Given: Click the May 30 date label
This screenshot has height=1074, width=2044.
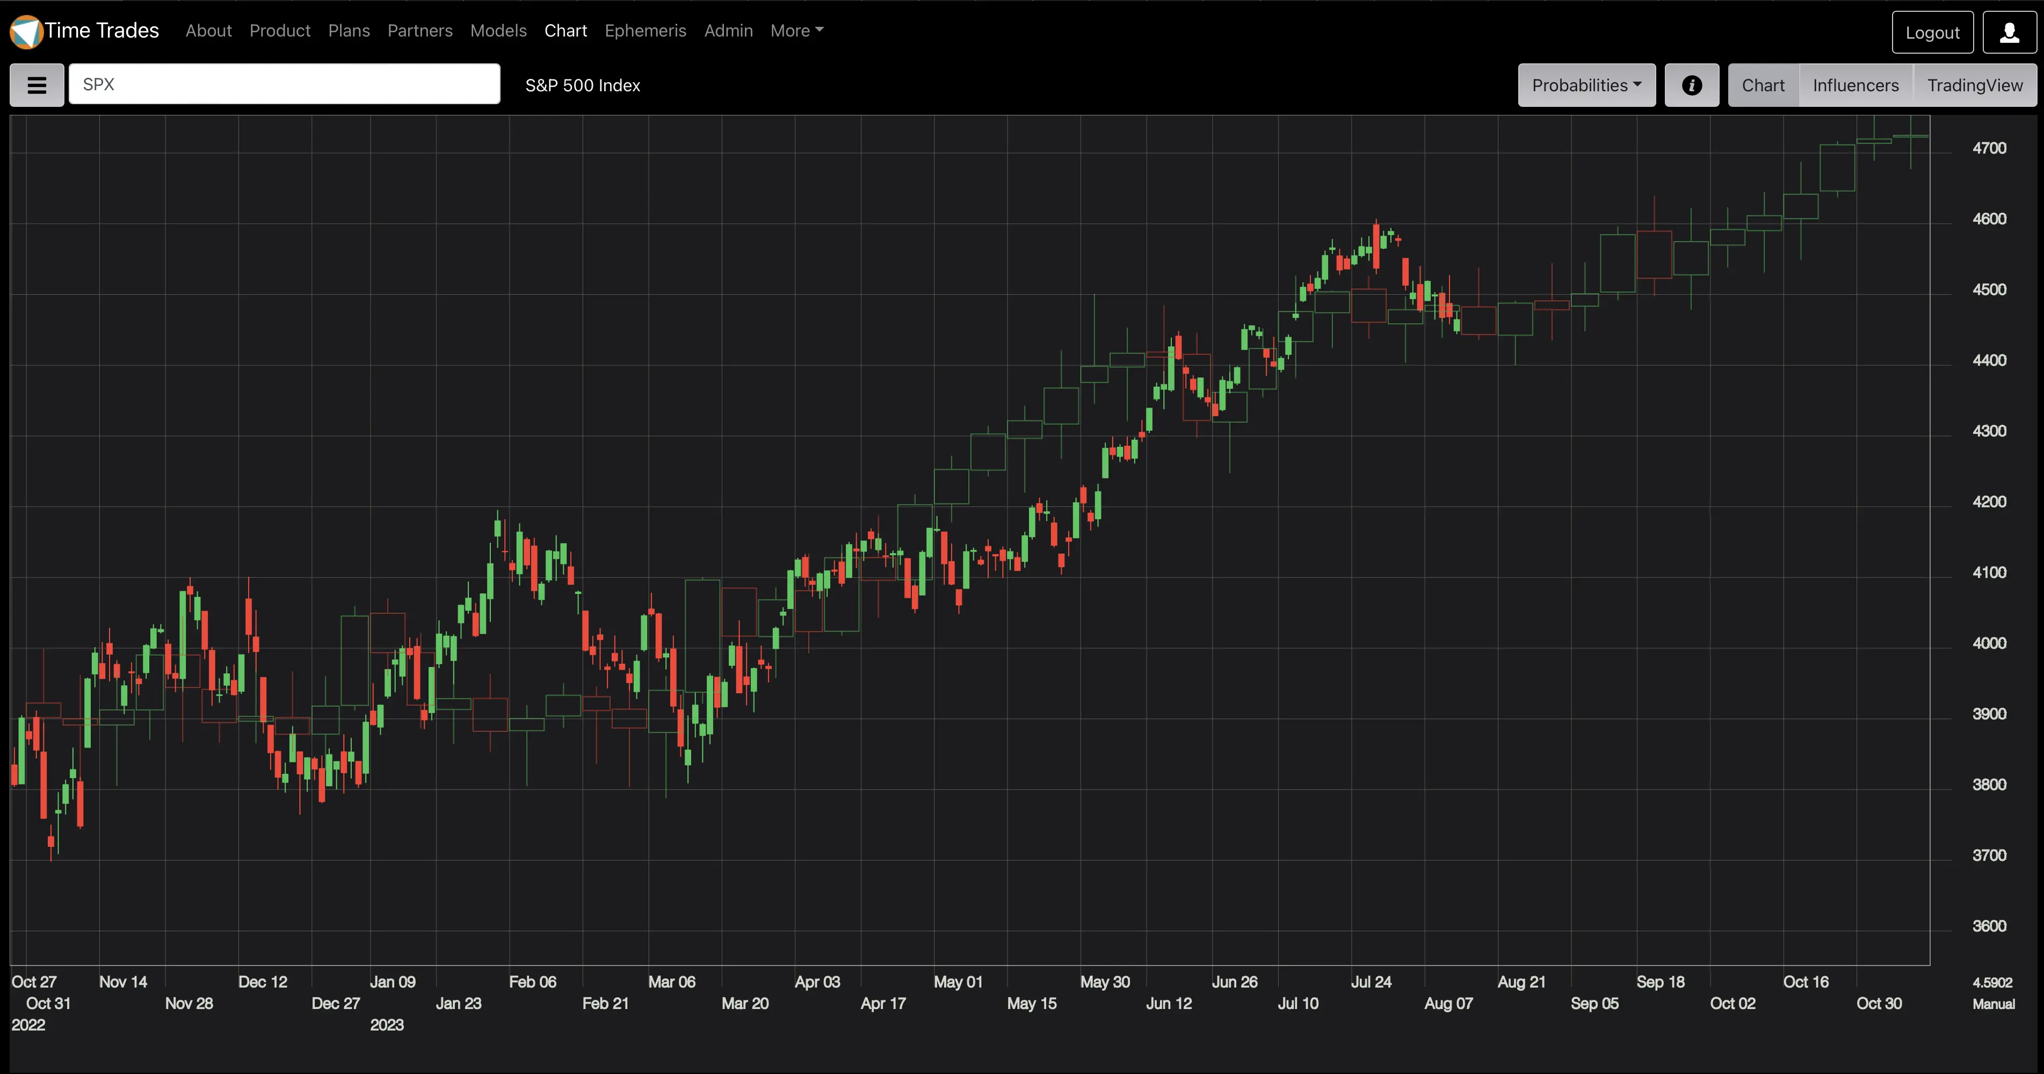Looking at the screenshot, I should click(x=1105, y=982).
